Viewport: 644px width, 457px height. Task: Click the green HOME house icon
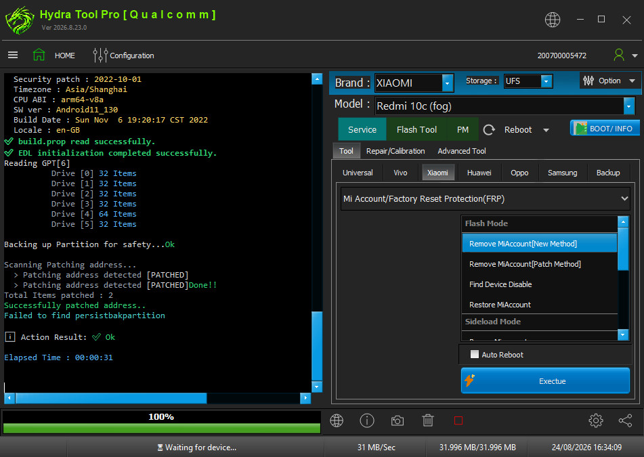pos(39,55)
